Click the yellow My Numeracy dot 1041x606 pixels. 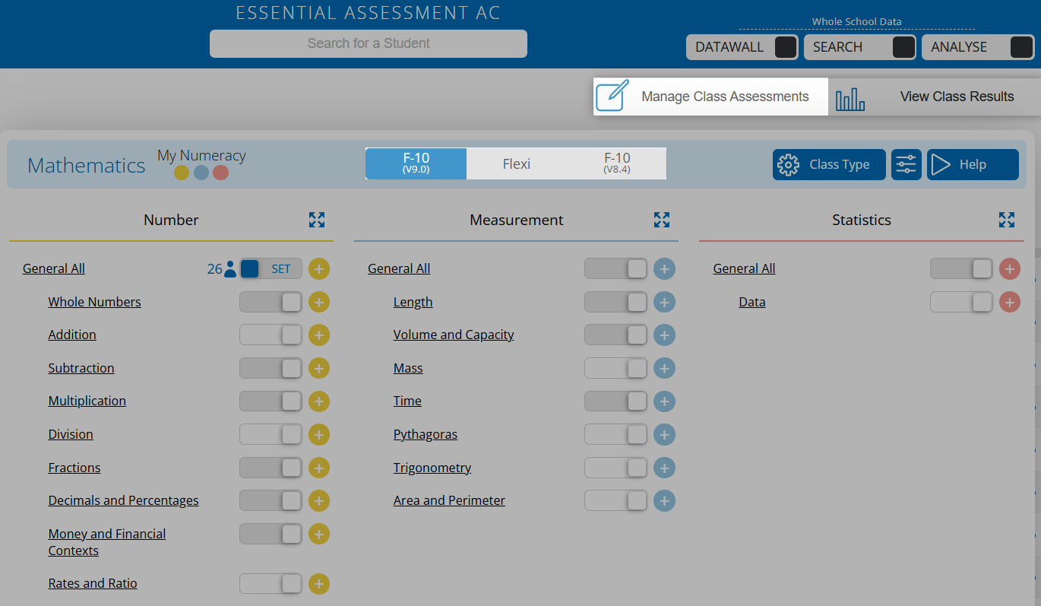(x=182, y=173)
